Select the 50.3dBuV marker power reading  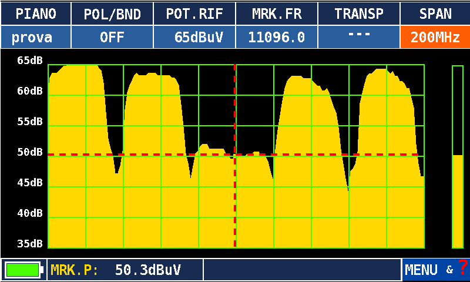(148, 270)
